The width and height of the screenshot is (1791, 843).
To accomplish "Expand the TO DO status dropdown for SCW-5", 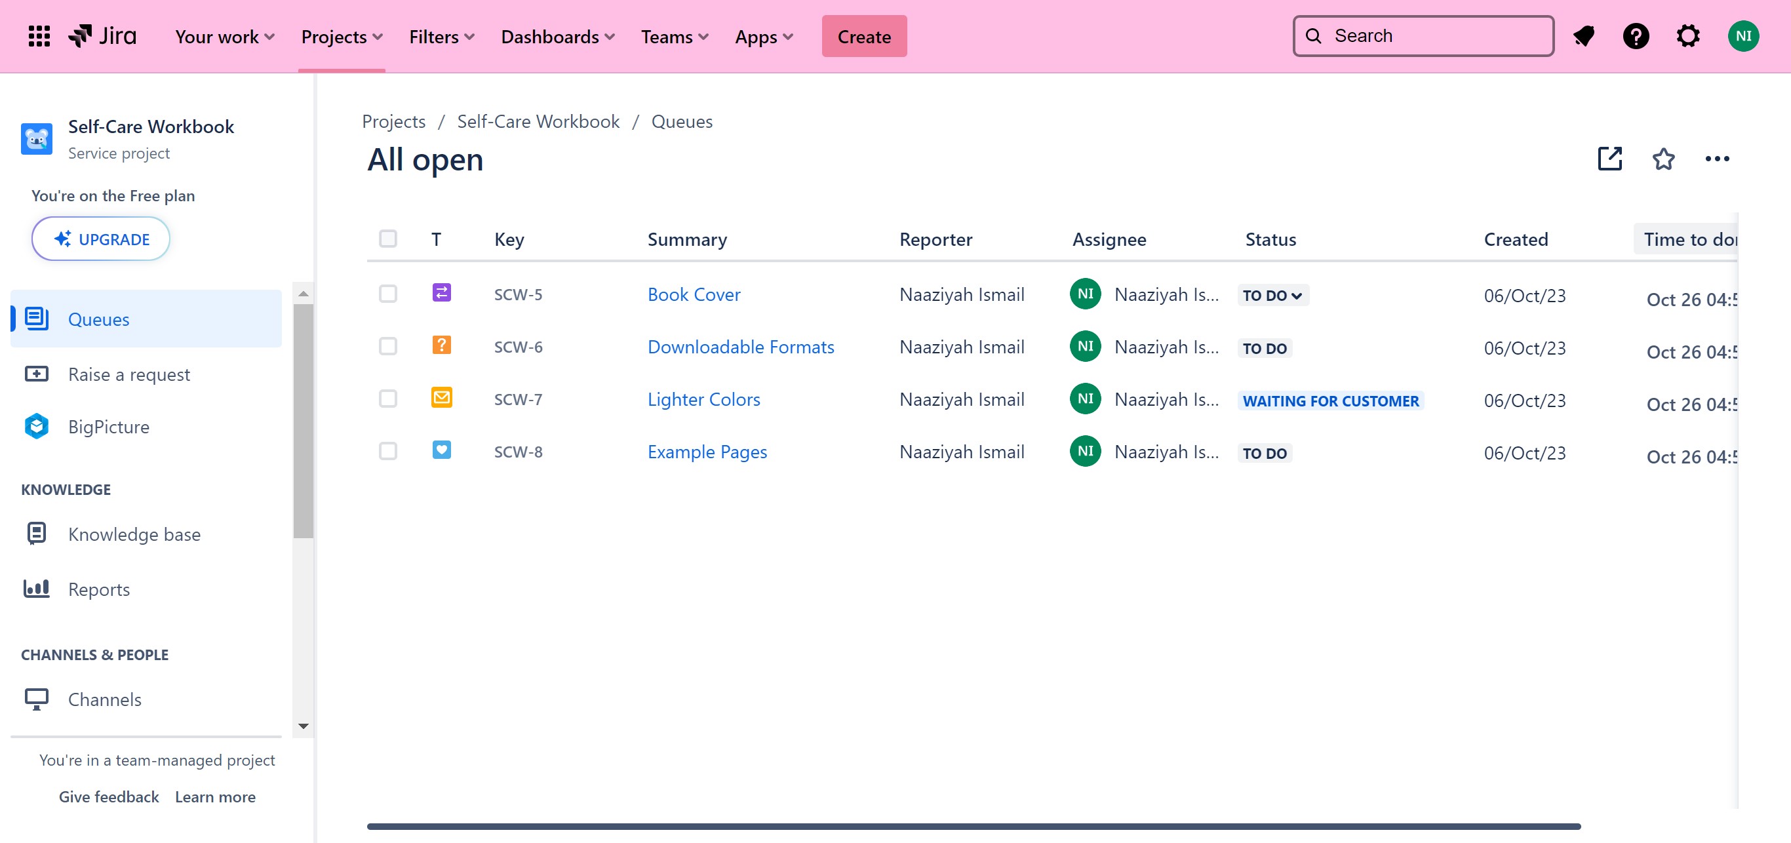I will pos(1272,296).
